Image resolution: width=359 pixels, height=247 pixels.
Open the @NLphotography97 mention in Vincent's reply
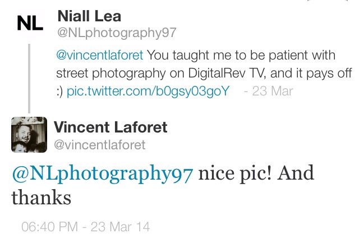(102, 174)
